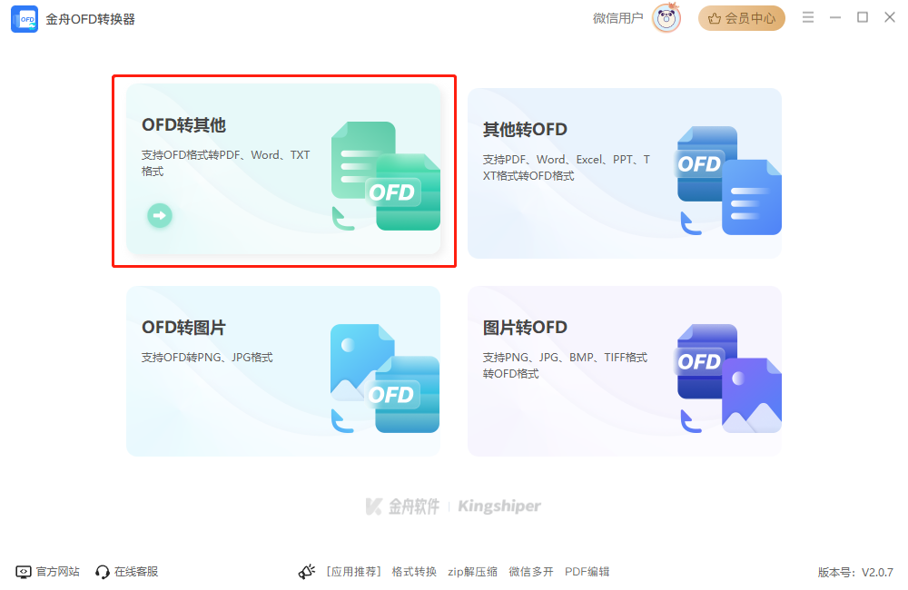Open the zip解压缩 recommended app link
This screenshot has height=590, width=908.
[472, 572]
